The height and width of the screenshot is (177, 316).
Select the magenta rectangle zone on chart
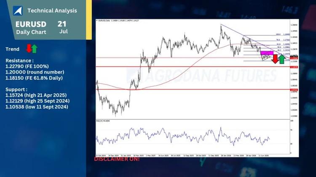point(267,53)
